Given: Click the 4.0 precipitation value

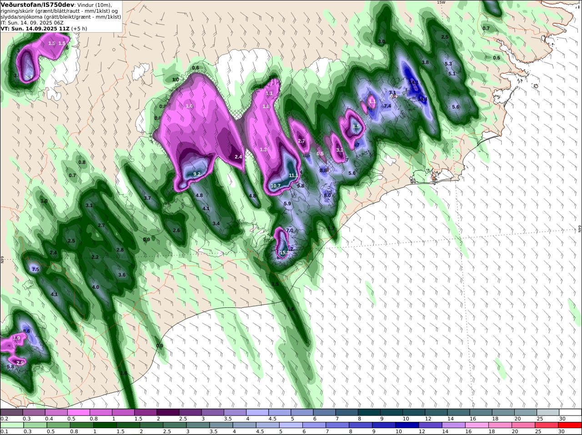Looking at the screenshot, I should (x=95, y=287).
